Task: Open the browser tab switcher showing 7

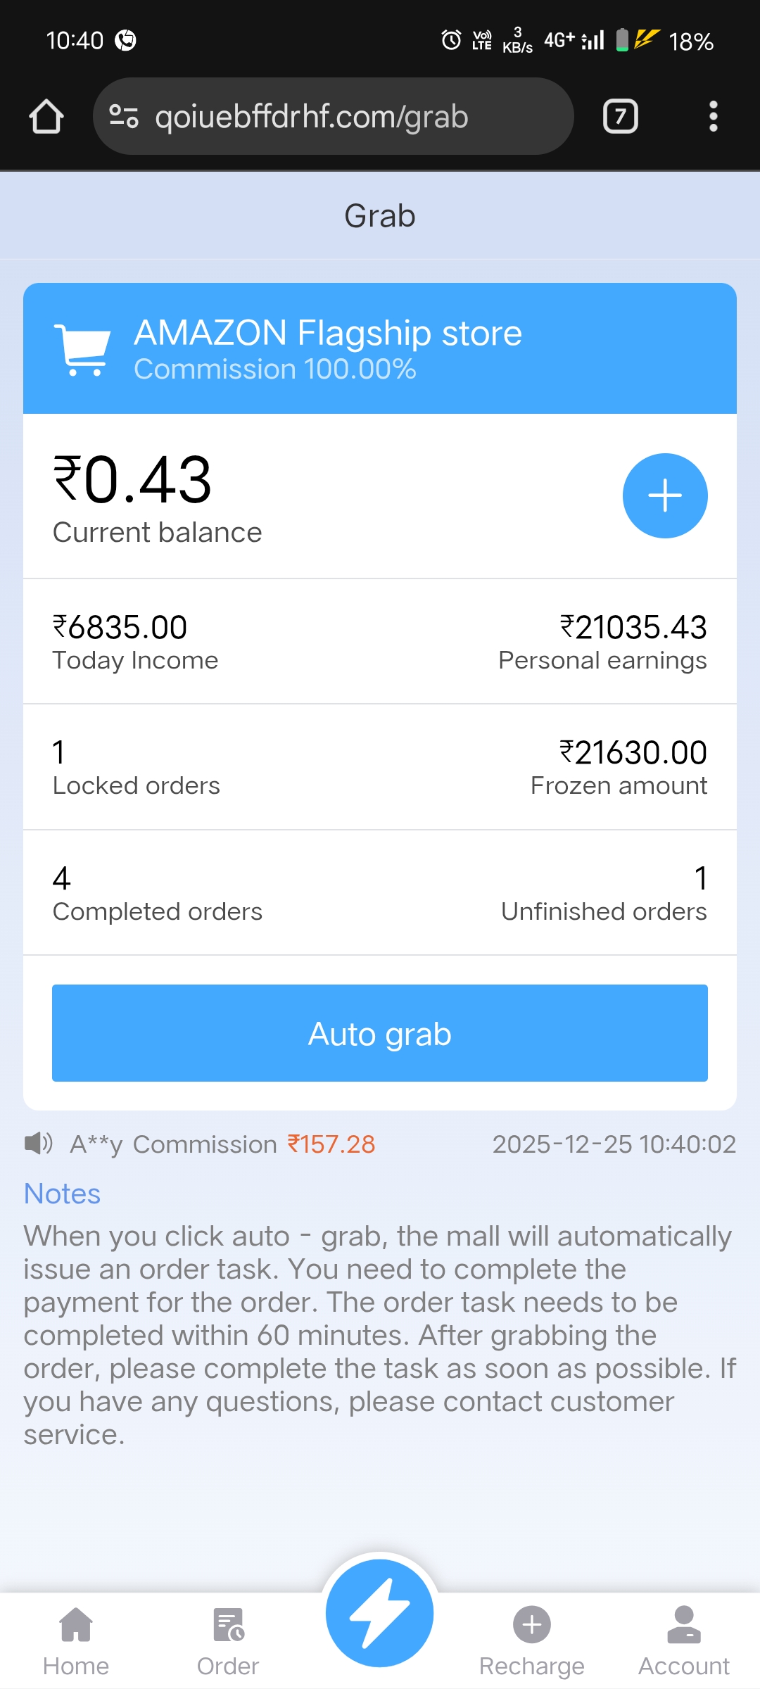Action: click(x=620, y=116)
